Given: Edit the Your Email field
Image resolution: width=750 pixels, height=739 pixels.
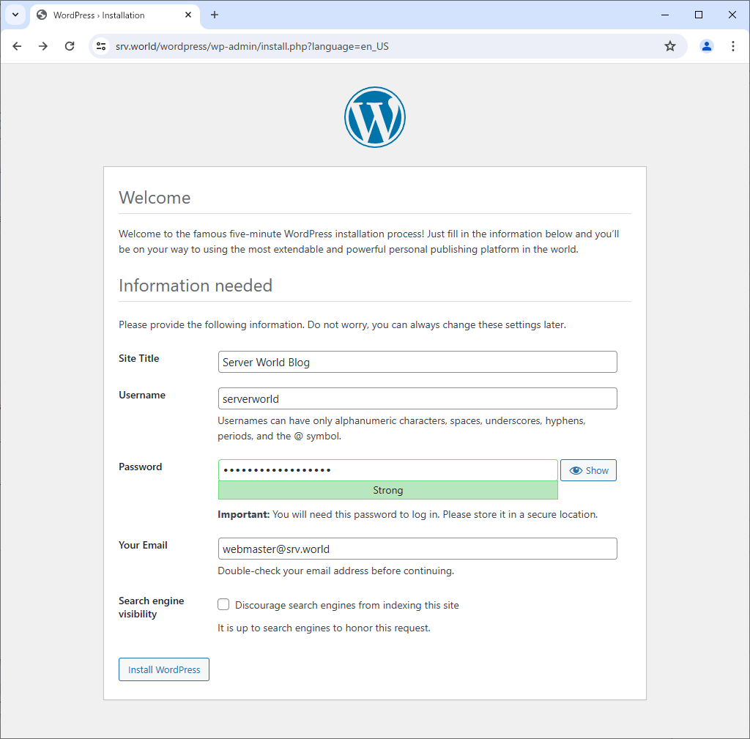Looking at the screenshot, I should click(x=417, y=549).
